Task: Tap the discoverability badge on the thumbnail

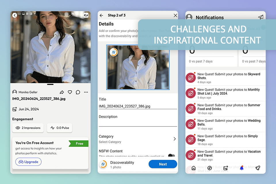Action: [114, 52]
